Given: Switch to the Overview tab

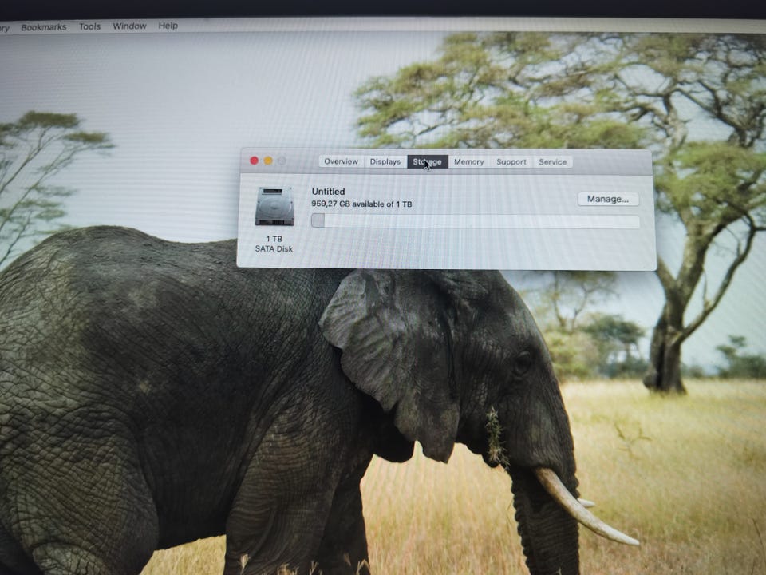Looking at the screenshot, I should click(341, 161).
